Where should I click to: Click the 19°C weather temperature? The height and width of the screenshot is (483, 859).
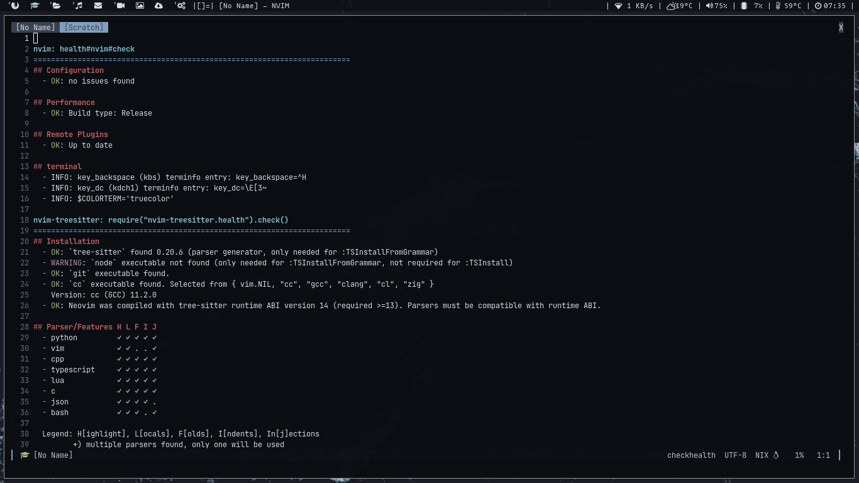[x=684, y=6]
